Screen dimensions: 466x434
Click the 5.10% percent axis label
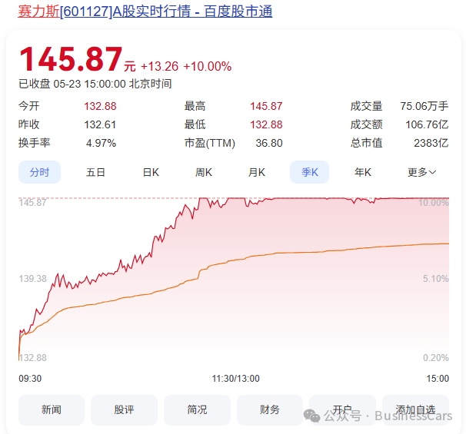click(x=436, y=279)
